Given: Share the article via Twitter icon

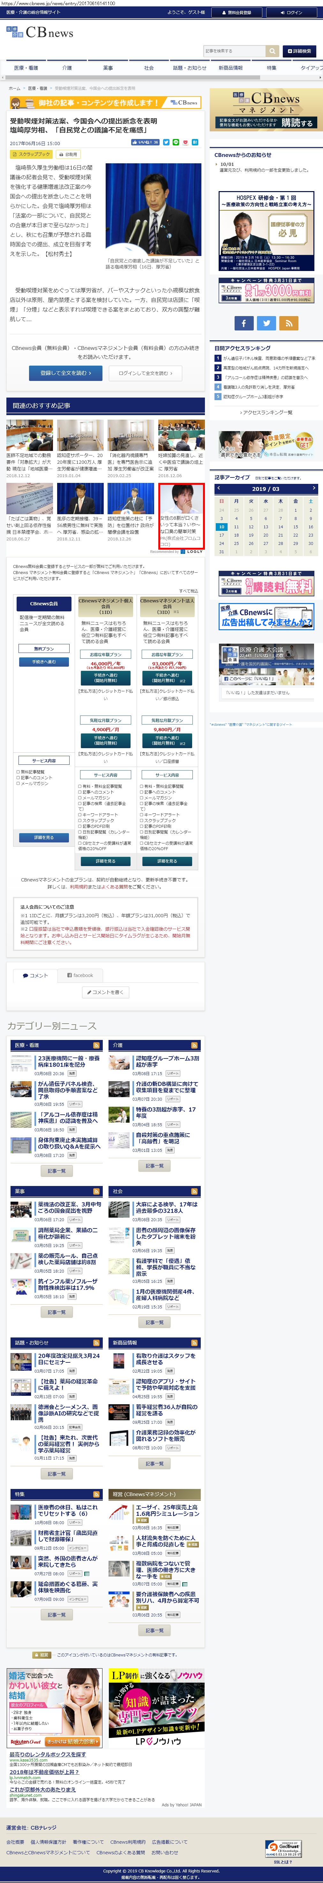Looking at the screenshot, I should tap(166, 143).
